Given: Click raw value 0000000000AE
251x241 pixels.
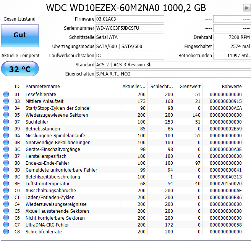Looking at the screenshot, I should 226,191.
